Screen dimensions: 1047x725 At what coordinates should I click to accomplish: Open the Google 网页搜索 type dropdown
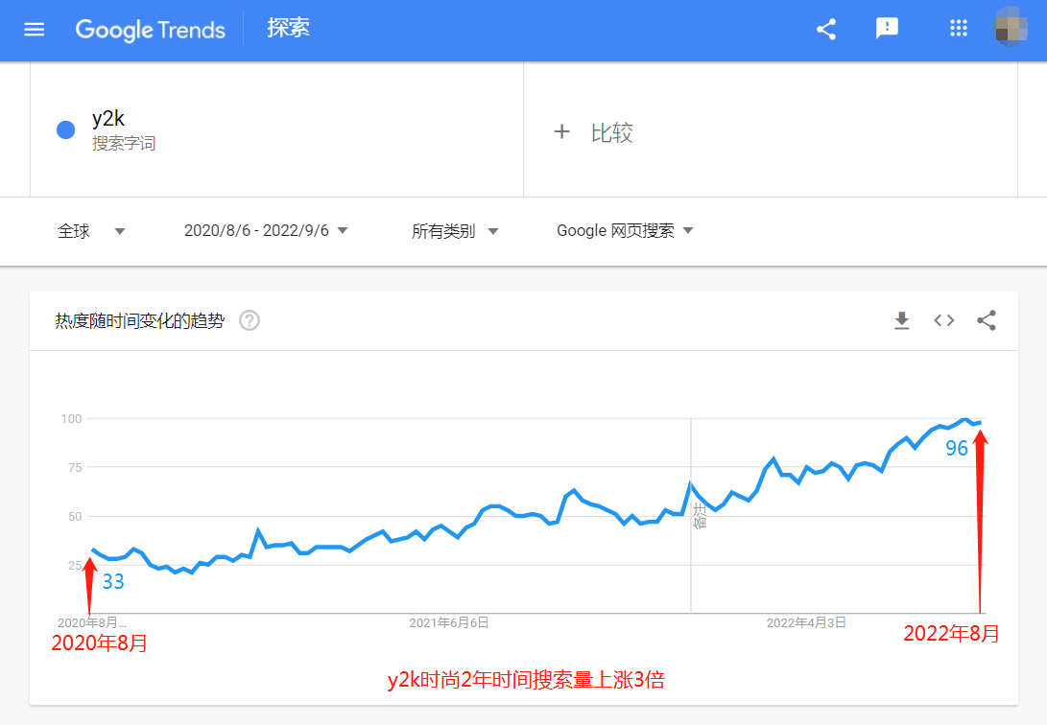click(x=625, y=231)
